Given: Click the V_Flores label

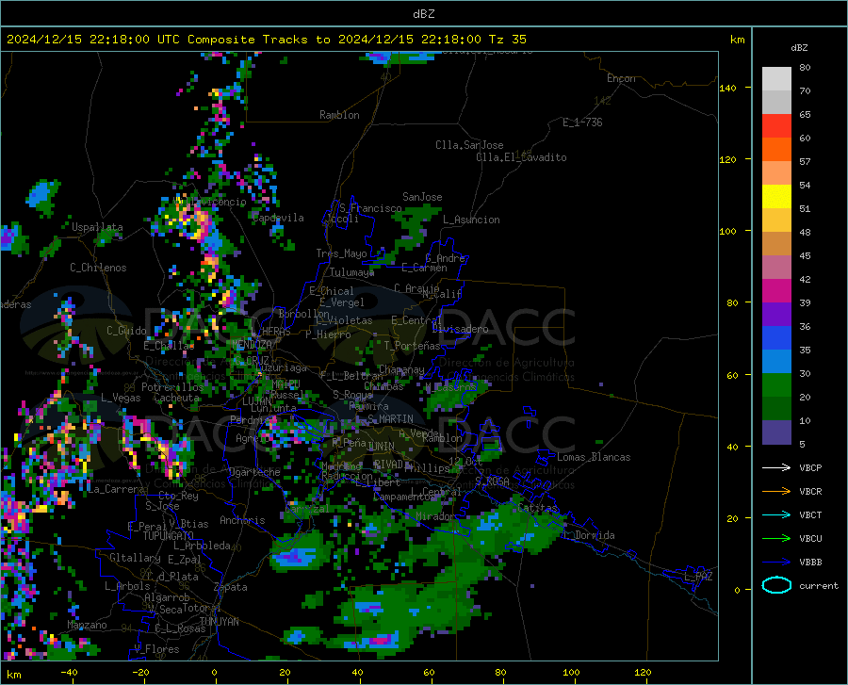Looking at the screenshot, I should coord(156,649).
